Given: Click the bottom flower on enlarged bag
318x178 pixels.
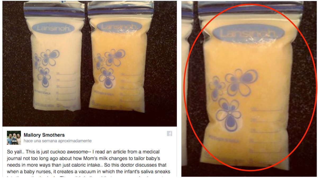Looking at the screenshot, I should pos(229,115).
